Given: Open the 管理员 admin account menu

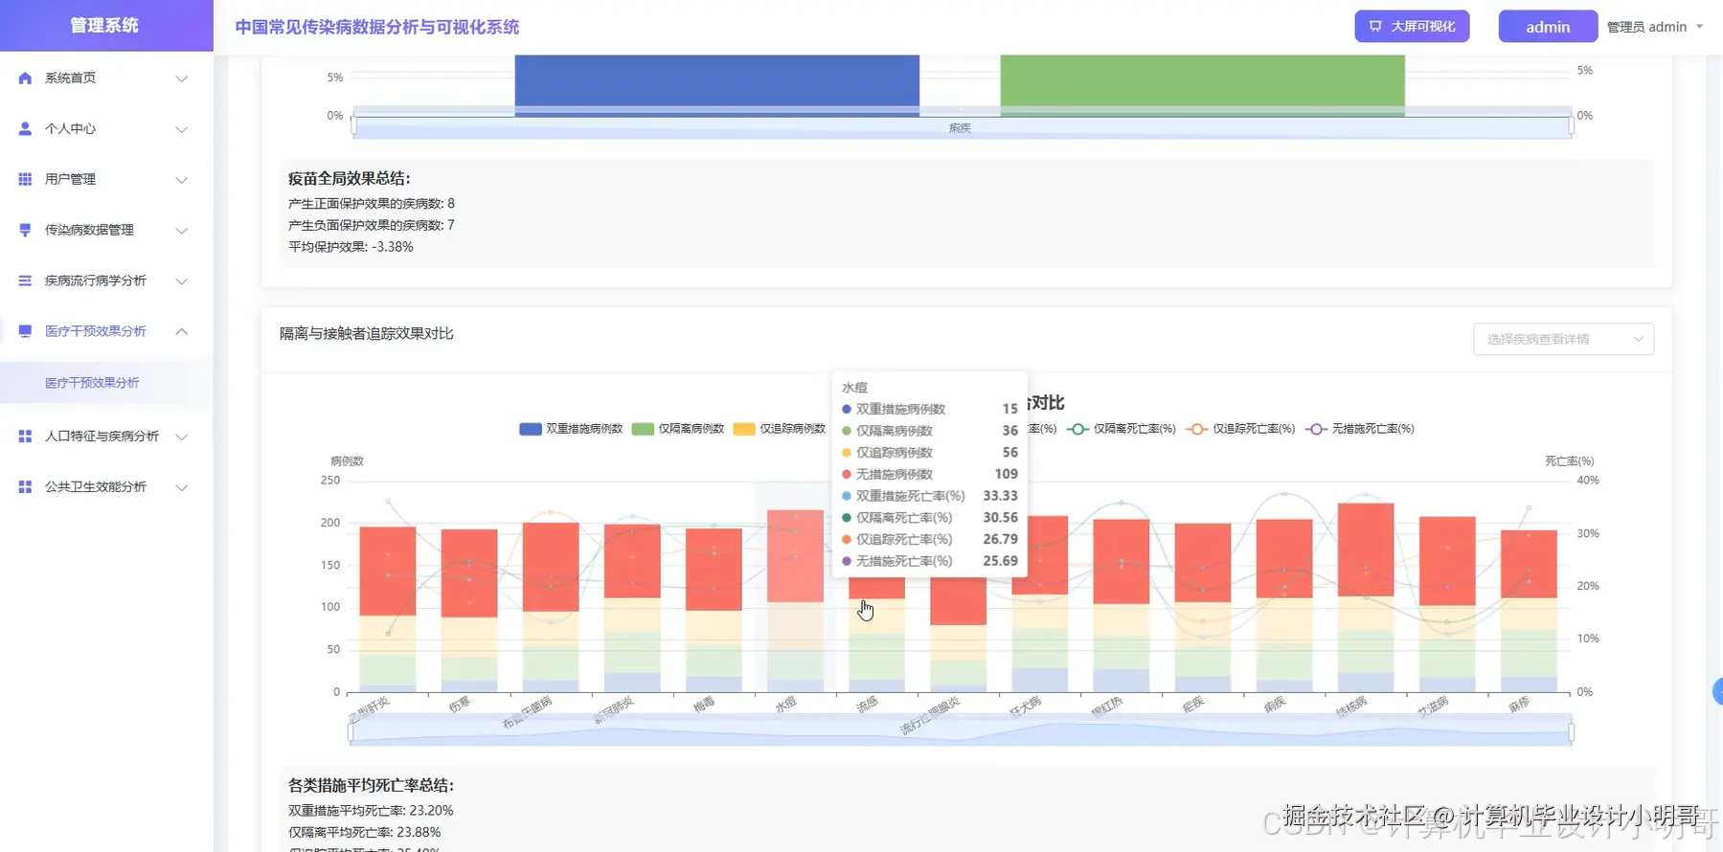Looking at the screenshot, I should point(1655,27).
